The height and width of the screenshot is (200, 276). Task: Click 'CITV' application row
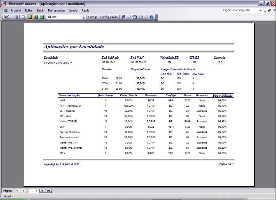click(x=63, y=153)
